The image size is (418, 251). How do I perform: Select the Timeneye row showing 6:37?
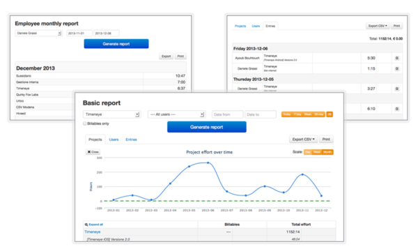point(101,89)
